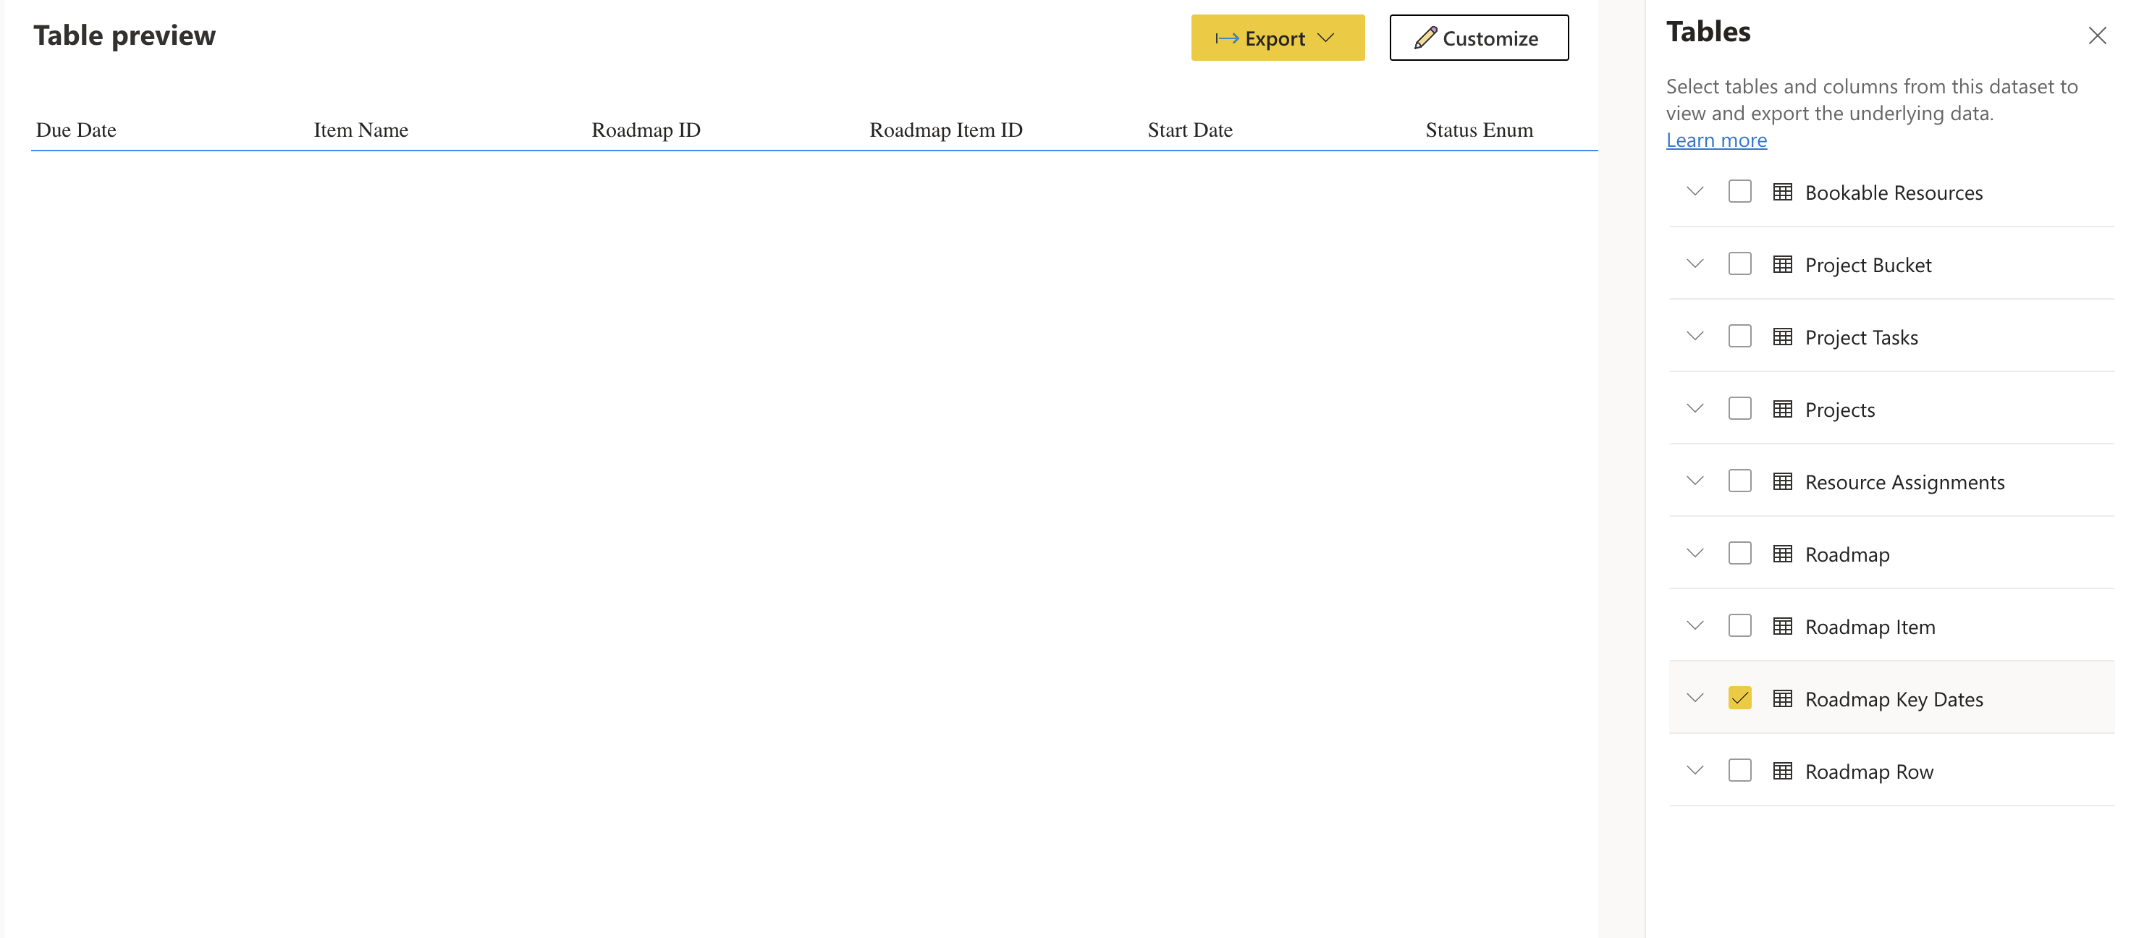Uncheck the Roadmap Key Dates checkbox

(1739, 698)
